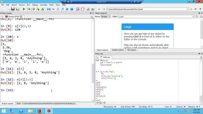Click the debugger Step return icon
Image resolution: width=203 pixels, height=114 pixels.
pyautogui.click(x=62, y=9)
